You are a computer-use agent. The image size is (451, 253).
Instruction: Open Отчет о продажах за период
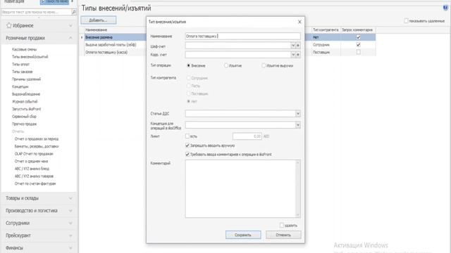pyautogui.click(x=37, y=139)
